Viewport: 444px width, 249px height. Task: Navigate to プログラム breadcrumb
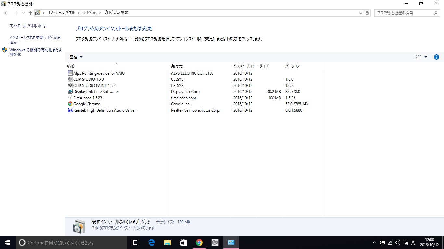coord(89,13)
